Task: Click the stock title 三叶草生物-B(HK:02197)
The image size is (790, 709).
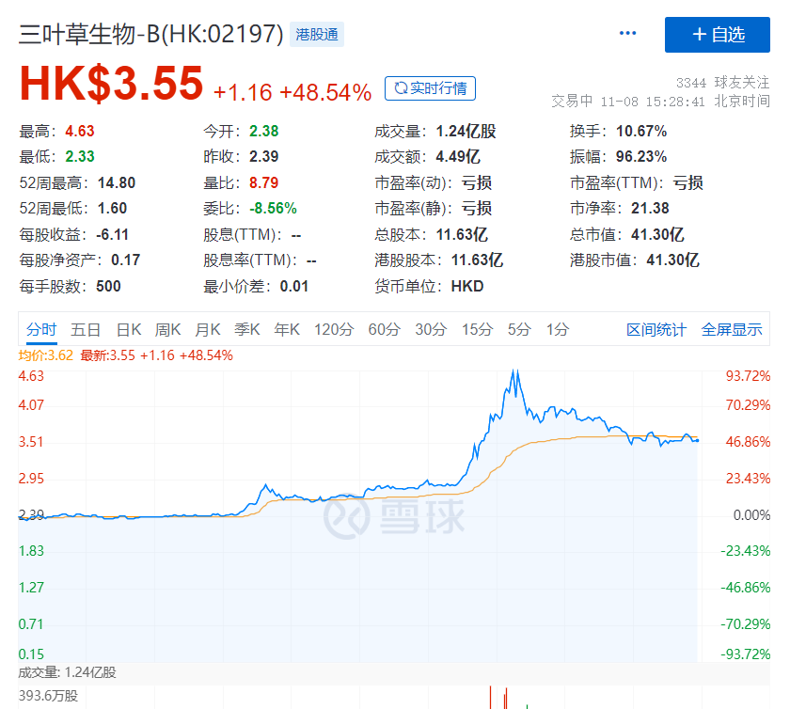Action: click(x=150, y=34)
